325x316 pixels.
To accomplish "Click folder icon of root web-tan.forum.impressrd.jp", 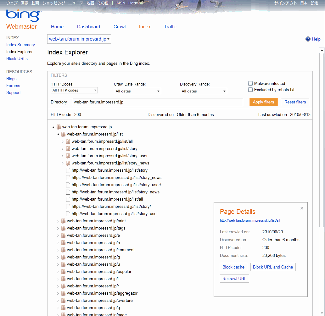I will pos(59,127).
